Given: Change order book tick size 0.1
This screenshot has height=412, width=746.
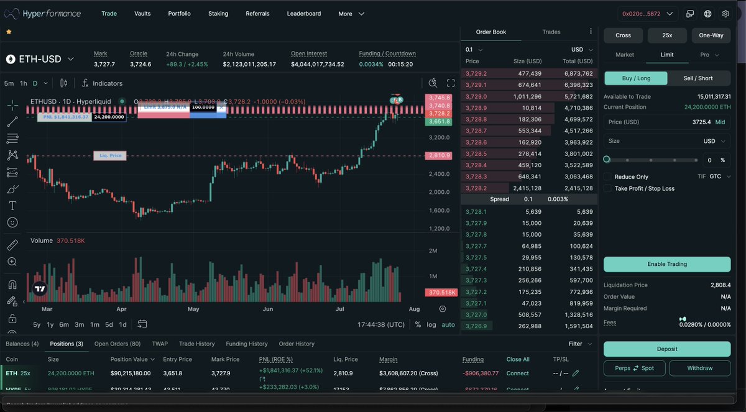Looking at the screenshot, I should [x=474, y=50].
